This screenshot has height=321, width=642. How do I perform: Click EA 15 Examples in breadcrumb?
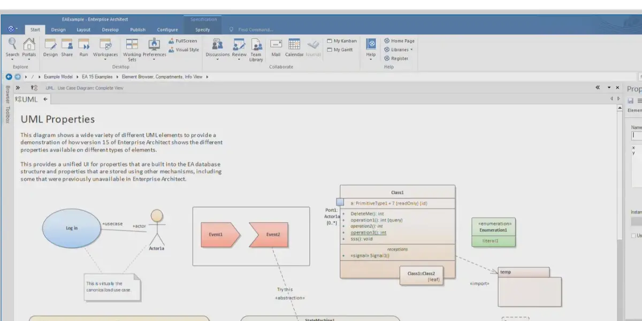click(x=97, y=77)
